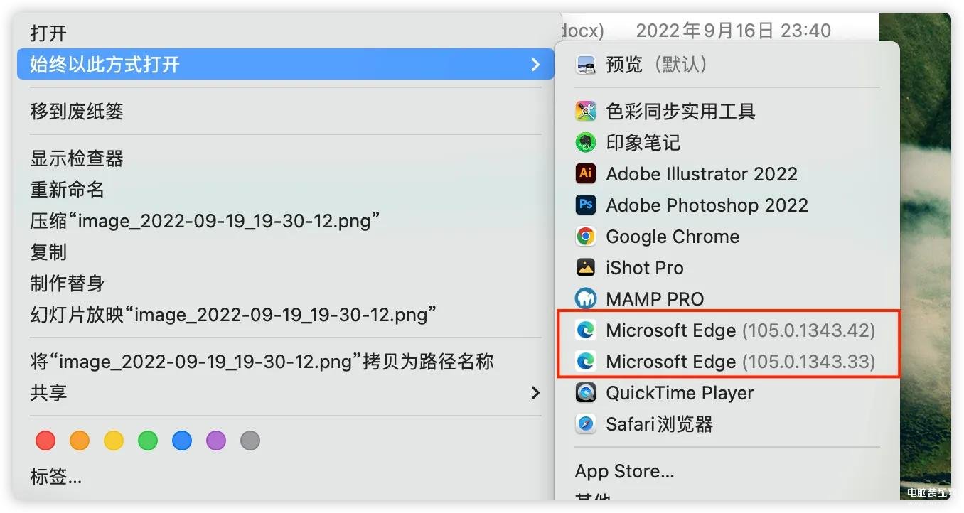
Task: Choose Adobe Photoshop 2022 entry
Action: point(727,205)
